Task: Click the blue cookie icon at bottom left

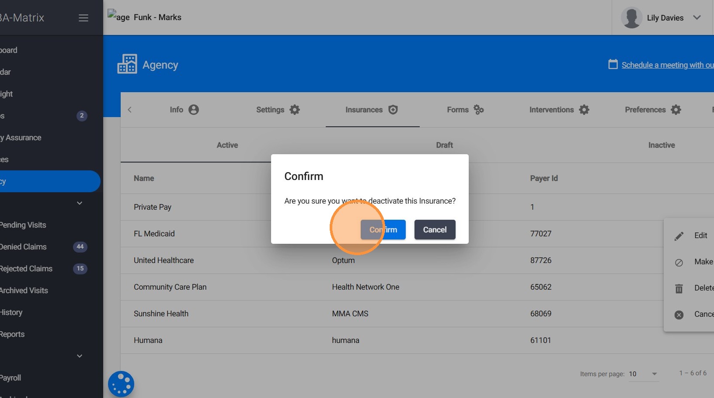Action: tap(121, 384)
